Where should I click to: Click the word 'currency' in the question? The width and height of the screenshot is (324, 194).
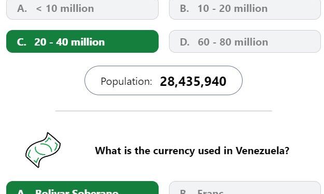174,152
